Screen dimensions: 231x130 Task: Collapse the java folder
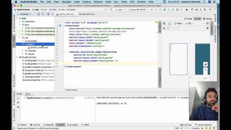coord(20,25)
